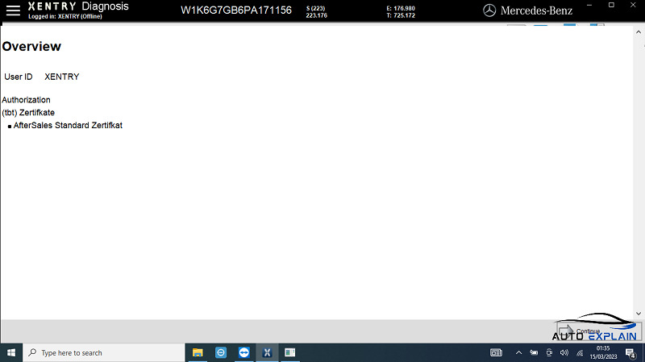Select AfterSales Standard Zertifkat entry
Viewport: 645px width, 362px height.
(68, 126)
